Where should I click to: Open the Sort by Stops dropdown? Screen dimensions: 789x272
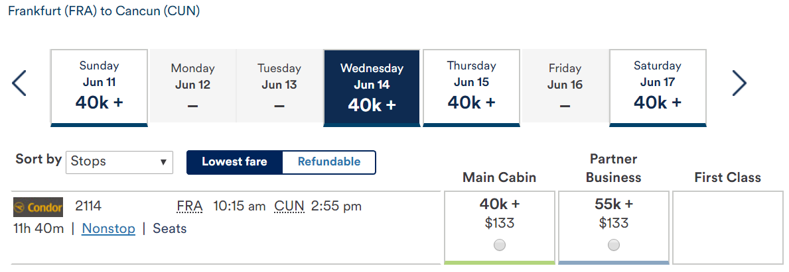point(119,162)
